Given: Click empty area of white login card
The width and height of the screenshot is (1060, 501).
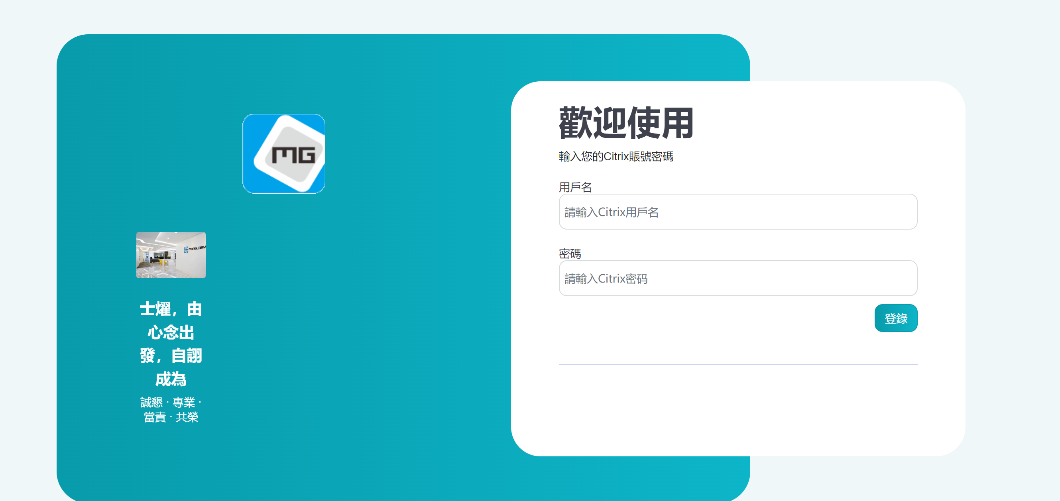Looking at the screenshot, I should (x=737, y=411).
